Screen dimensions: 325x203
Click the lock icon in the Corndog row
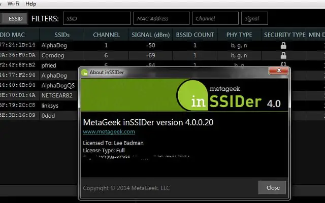tap(283, 55)
